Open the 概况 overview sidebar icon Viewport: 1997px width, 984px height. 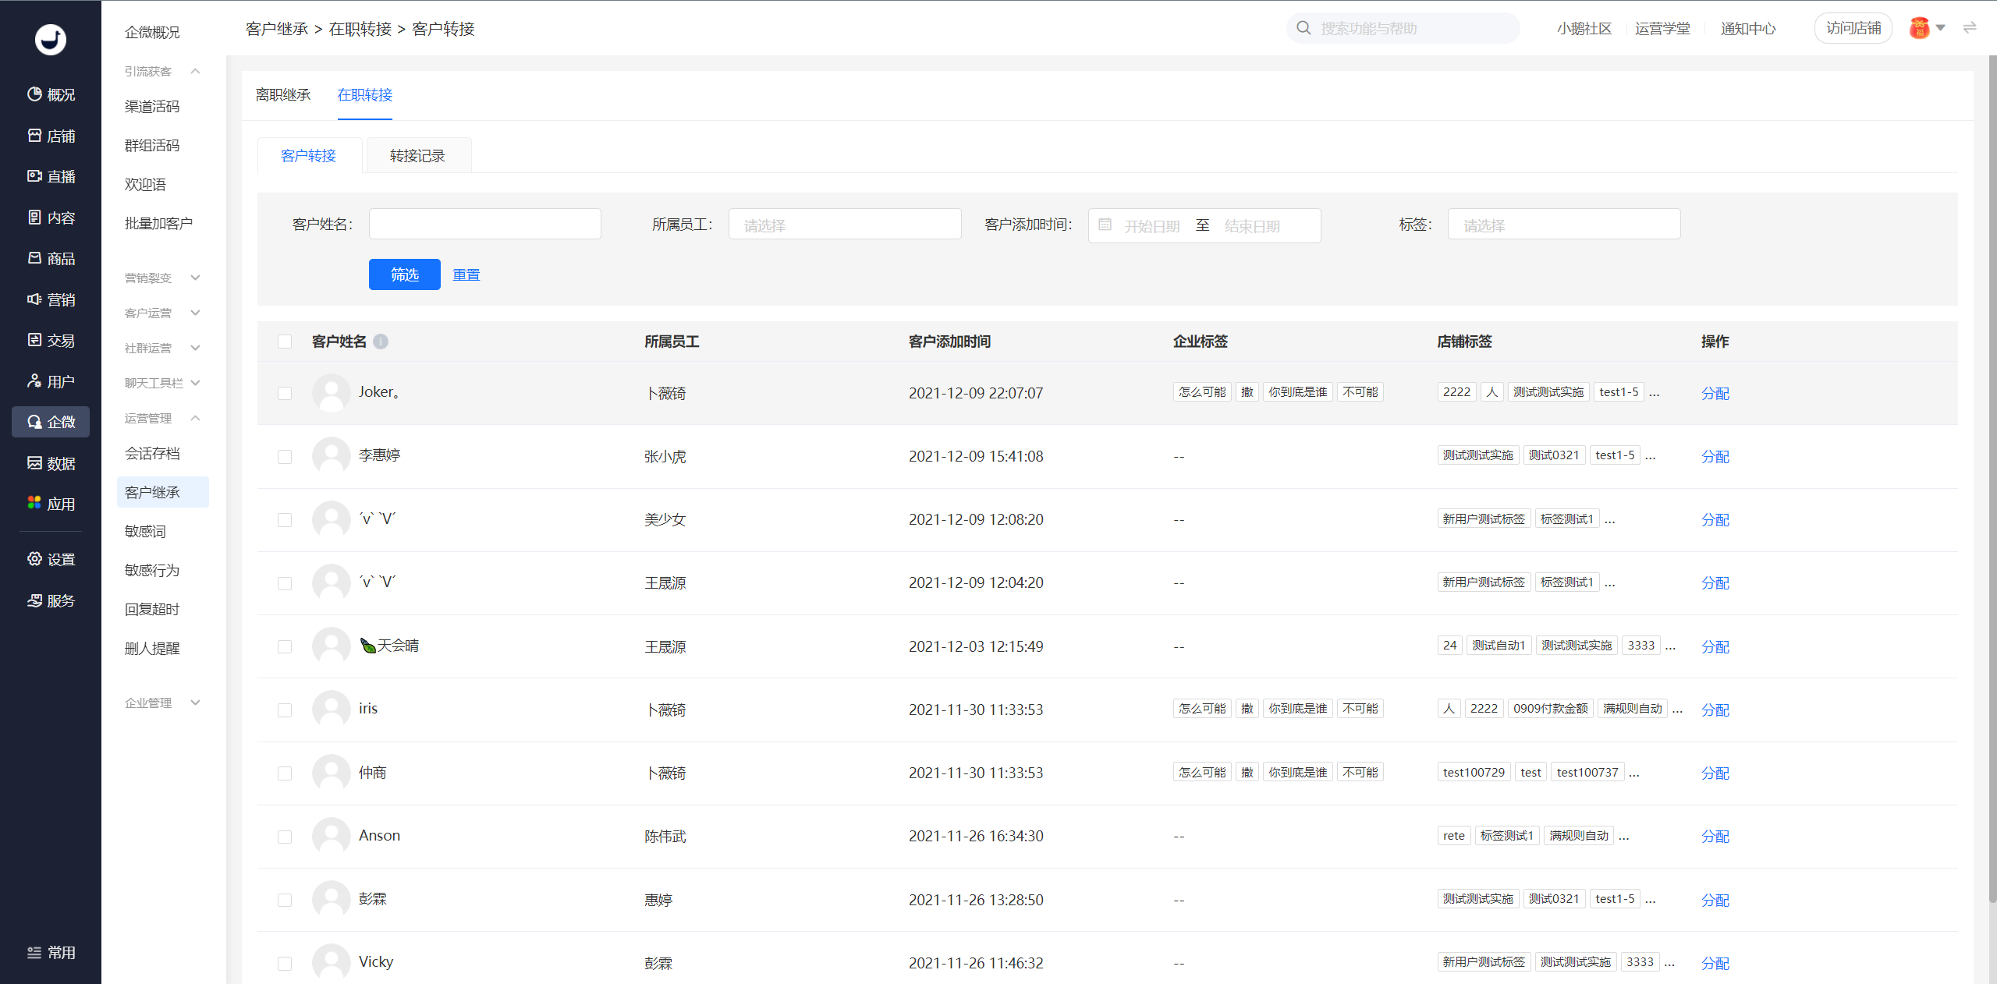(x=51, y=94)
